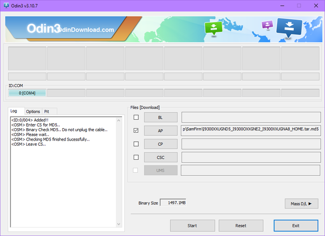The height and width of the screenshot is (236, 325).
Task: Click the Binary Size value field
Action: coord(173,203)
